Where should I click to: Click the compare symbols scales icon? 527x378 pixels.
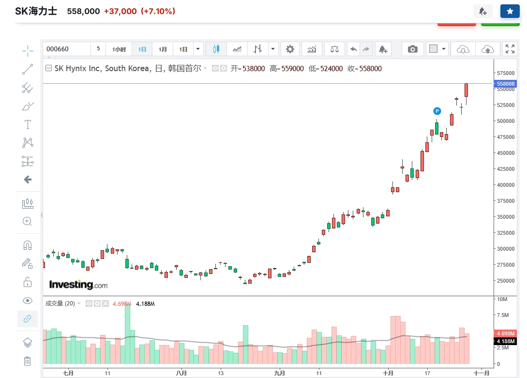334,49
